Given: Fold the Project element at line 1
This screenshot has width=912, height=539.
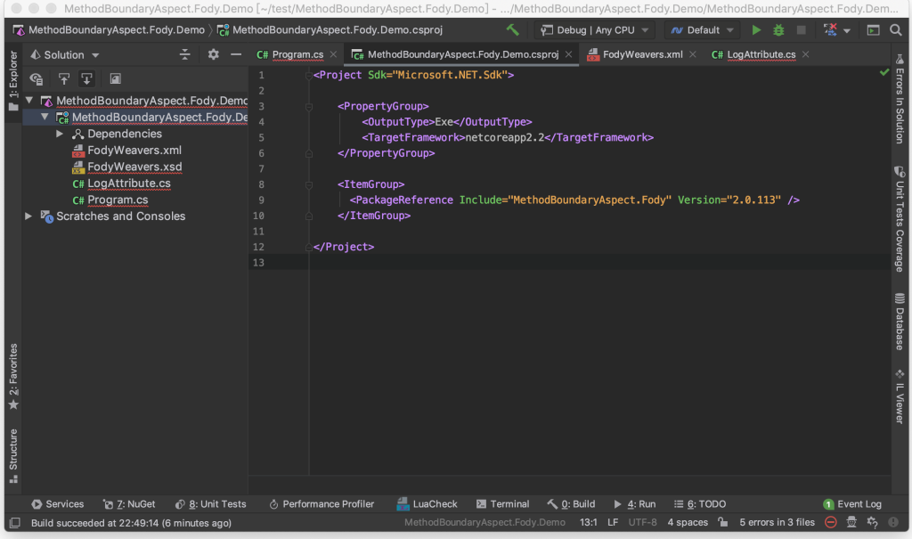Looking at the screenshot, I should pyautogui.click(x=309, y=75).
